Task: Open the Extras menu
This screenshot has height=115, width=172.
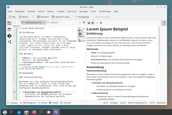Action: point(94,11)
